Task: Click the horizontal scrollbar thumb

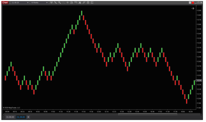Action: pos(148,114)
